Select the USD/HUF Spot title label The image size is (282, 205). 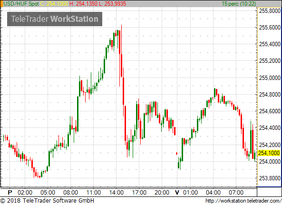click(21, 4)
